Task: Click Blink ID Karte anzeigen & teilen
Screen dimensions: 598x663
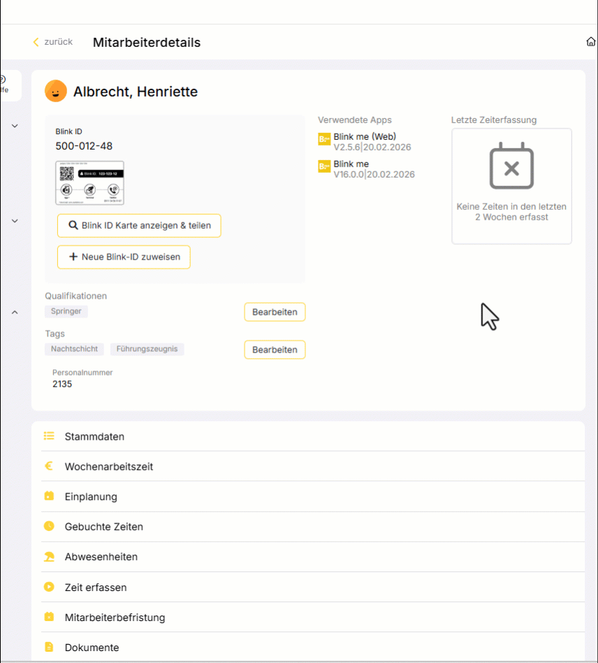Action: coord(139,226)
